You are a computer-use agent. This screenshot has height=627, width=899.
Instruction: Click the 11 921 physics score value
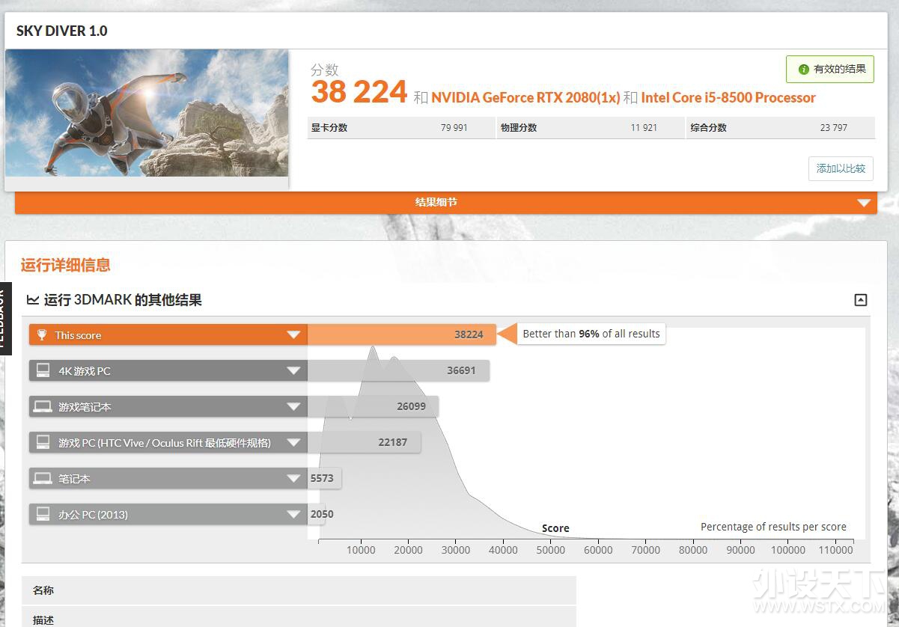tap(644, 128)
